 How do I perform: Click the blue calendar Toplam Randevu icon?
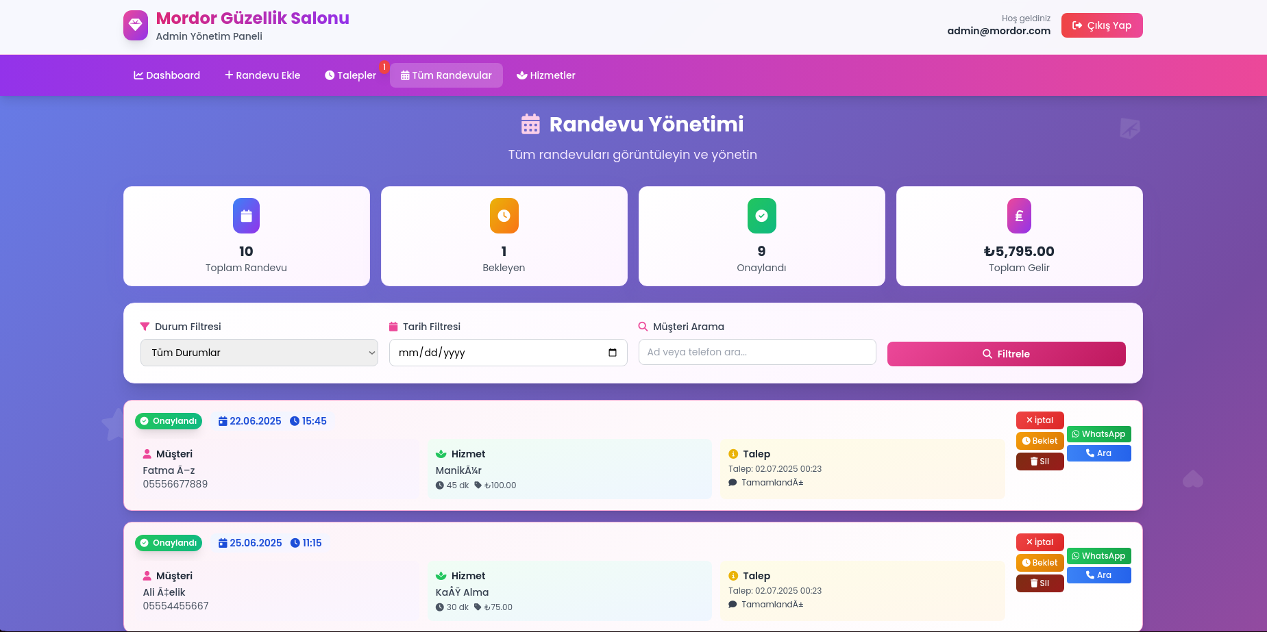point(246,216)
